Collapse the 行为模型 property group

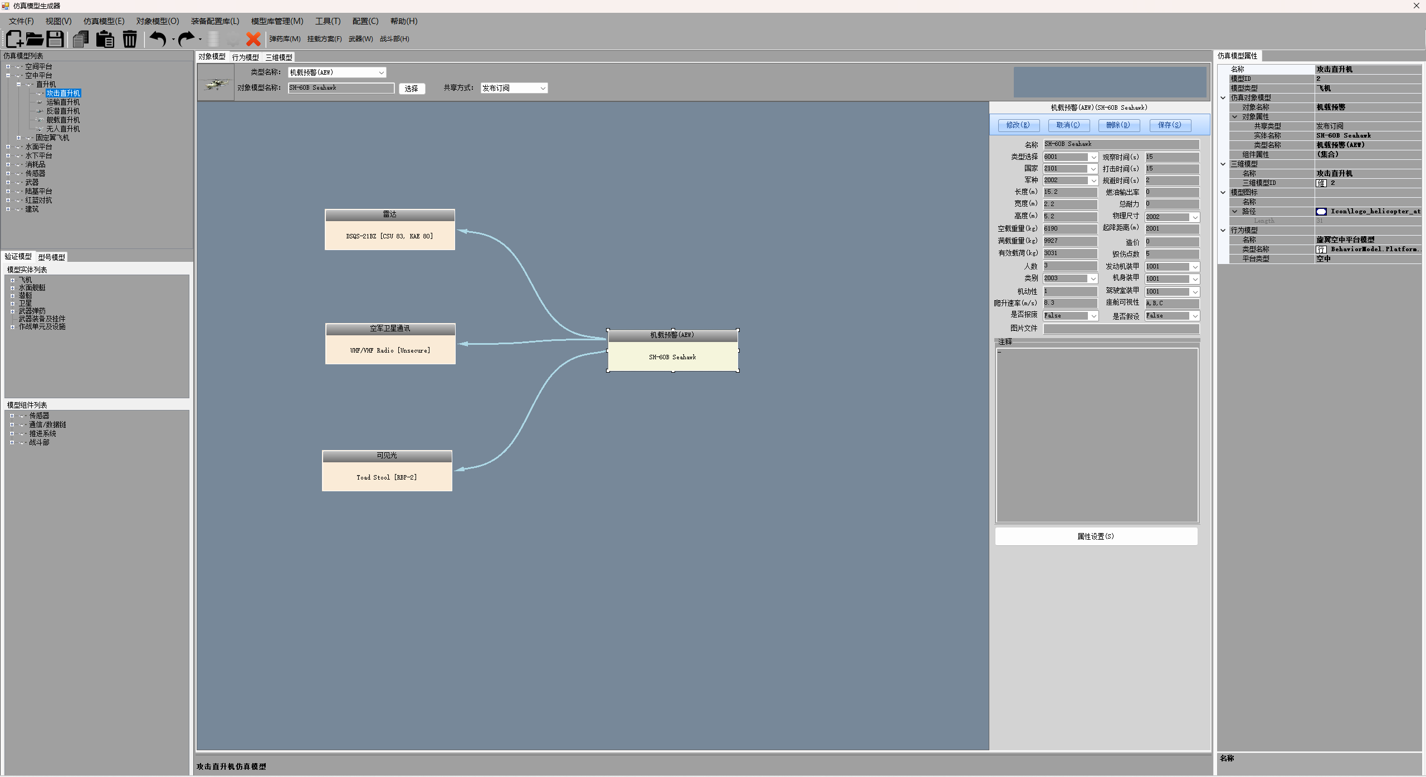pos(1223,231)
